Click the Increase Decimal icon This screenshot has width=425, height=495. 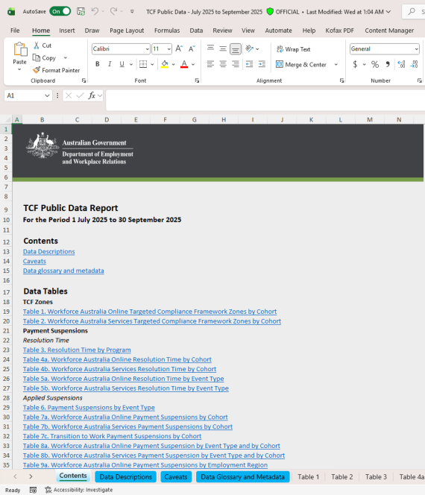point(401,64)
